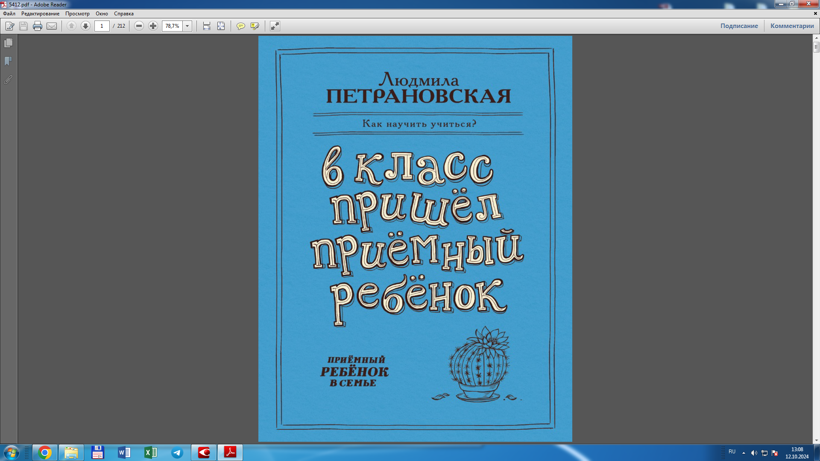Click inside the page number field
The image size is (820, 461).
click(101, 26)
